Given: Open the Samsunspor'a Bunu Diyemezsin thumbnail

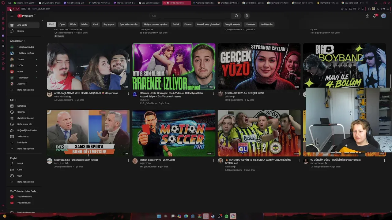Looking at the screenshot, I should tap(88, 133).
